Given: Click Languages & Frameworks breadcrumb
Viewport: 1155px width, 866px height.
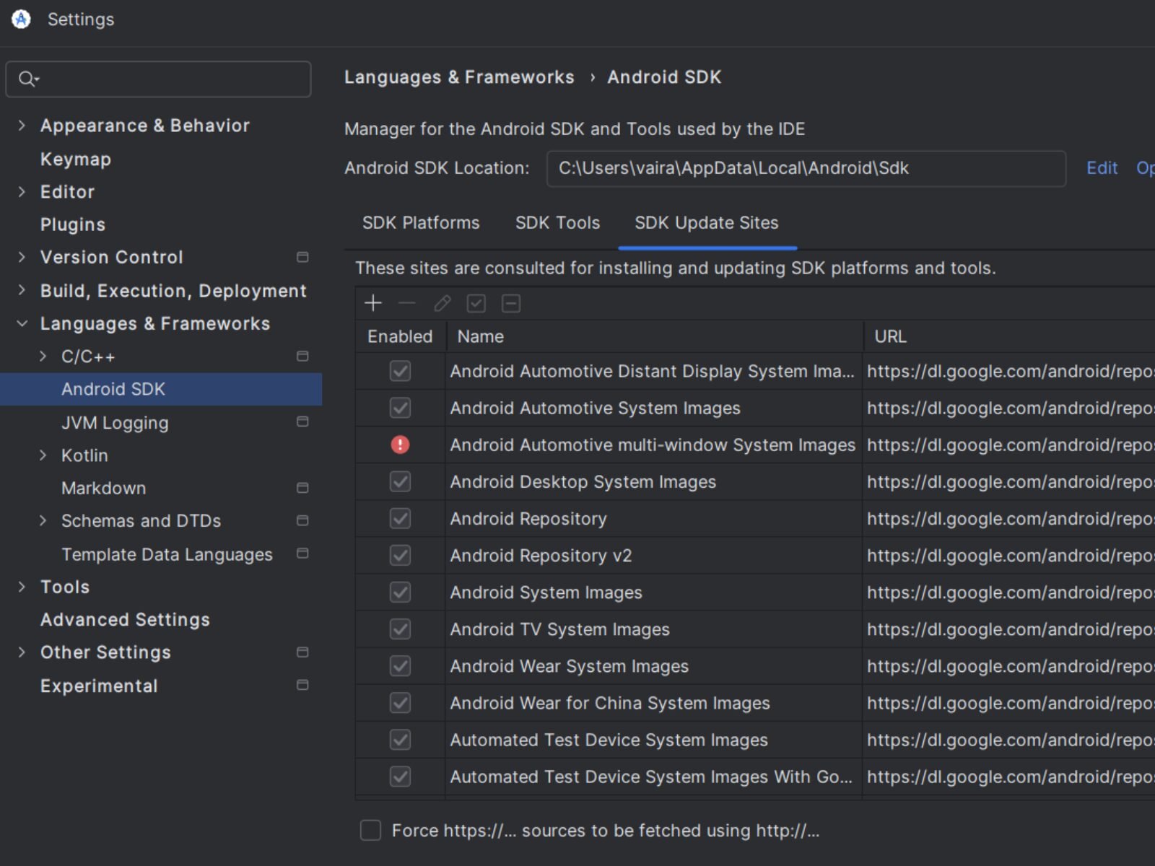Looking at the screenshot, I should coord(459,77).
